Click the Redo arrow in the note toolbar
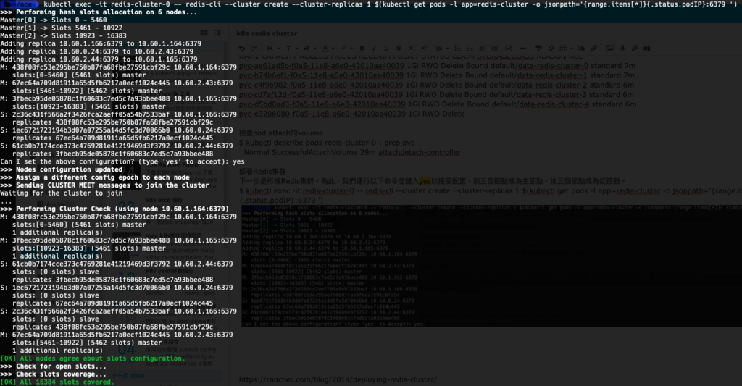Image resolution: width=742 pixels, height=386 pixels. point(254,48)
